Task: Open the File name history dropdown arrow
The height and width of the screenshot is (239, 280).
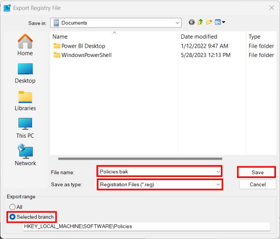Action: coord(218,172)
